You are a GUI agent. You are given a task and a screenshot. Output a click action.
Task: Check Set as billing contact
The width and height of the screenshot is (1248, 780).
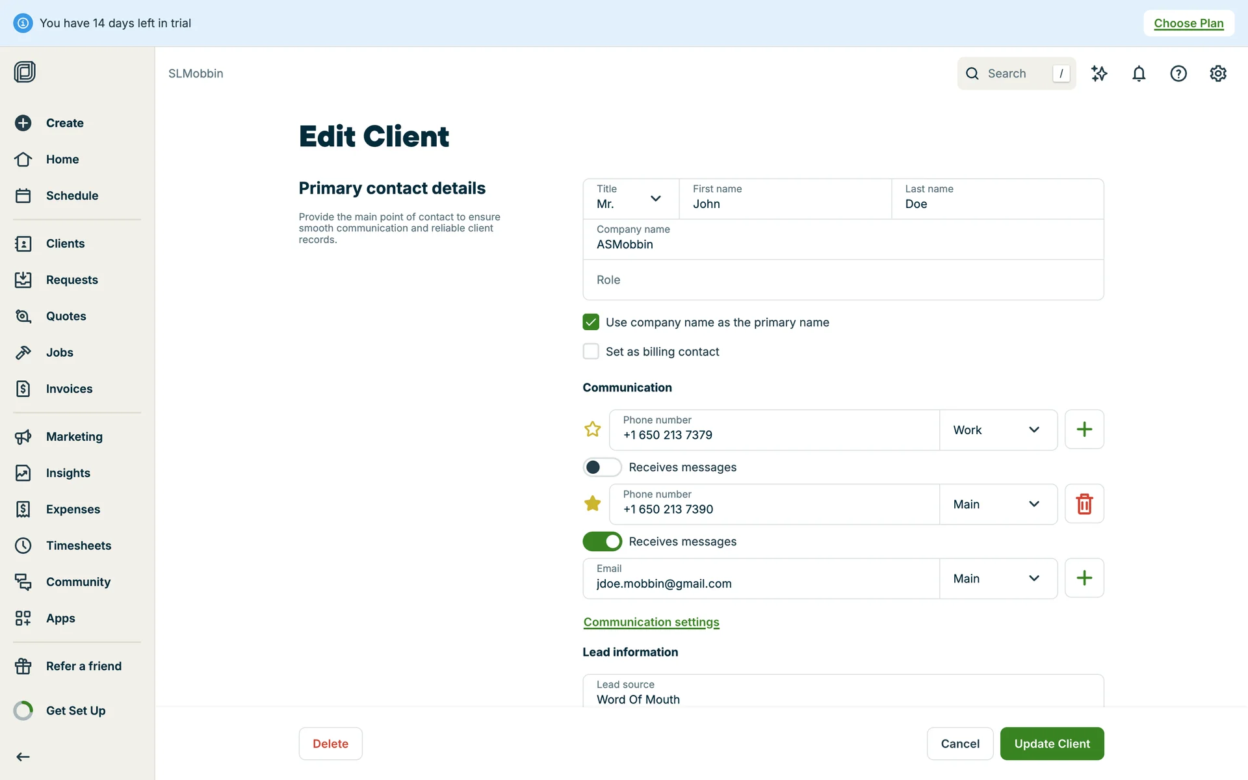pos(591,352)
